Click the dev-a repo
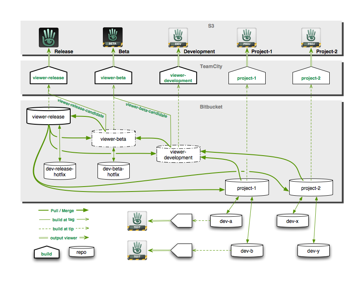Image resolution: width=364 pixels, height=284 pixels. click(226, 221)
